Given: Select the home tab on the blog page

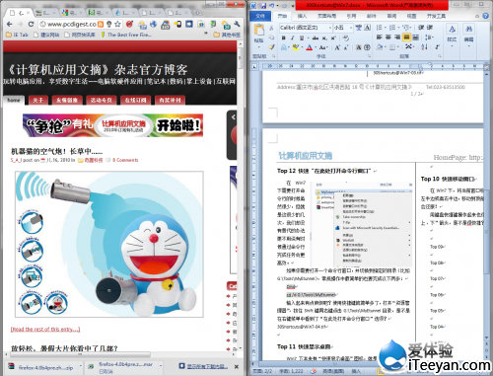Looking at the screenshot, I should (x=14, y=100).
